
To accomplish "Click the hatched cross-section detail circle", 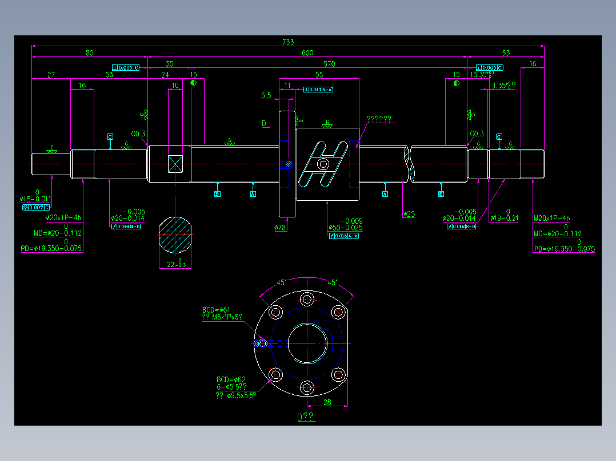I will 174,234.
